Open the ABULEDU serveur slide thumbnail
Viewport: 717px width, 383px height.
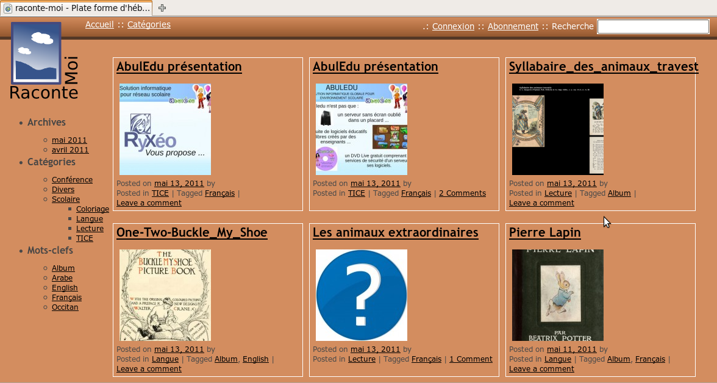tap(361, 129)
